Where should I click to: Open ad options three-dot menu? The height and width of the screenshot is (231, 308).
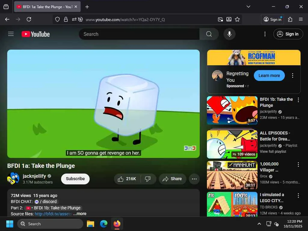pyautogui.click(x=292, y=75)
